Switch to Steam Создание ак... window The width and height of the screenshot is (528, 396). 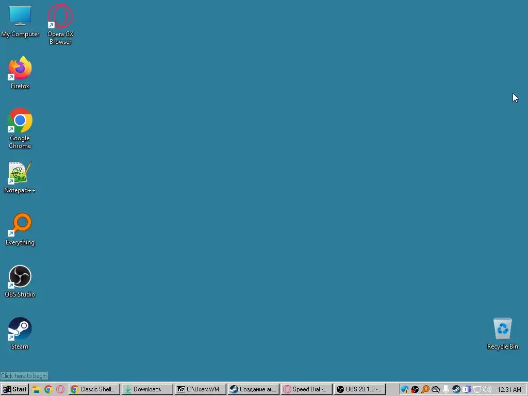(254, 389)
